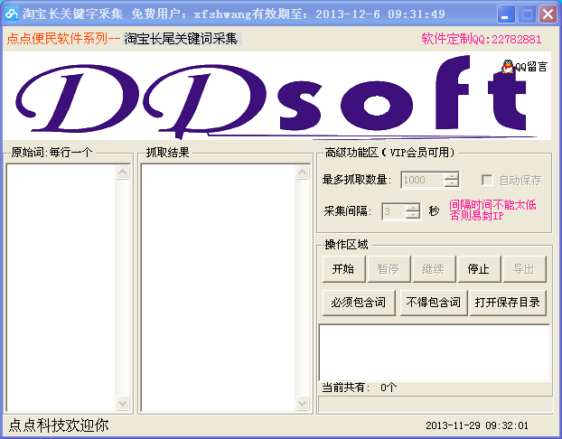Click scroll-down arrow of 原始词 list

(x=123, y=404)
